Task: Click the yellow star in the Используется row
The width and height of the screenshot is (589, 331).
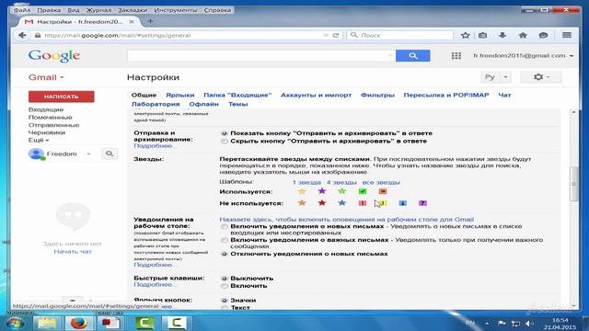Action: coord(302,191)
